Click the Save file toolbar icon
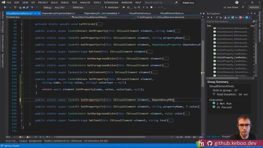The image size is (263, 148). click(x=24, y=7)
